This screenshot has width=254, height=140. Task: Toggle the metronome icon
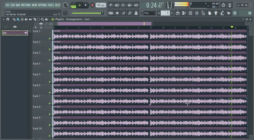click(111, 5)
